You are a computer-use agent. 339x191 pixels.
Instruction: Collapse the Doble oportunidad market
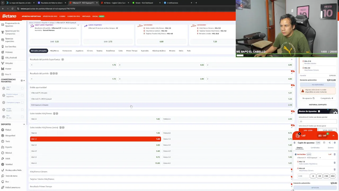click(292, 87)
